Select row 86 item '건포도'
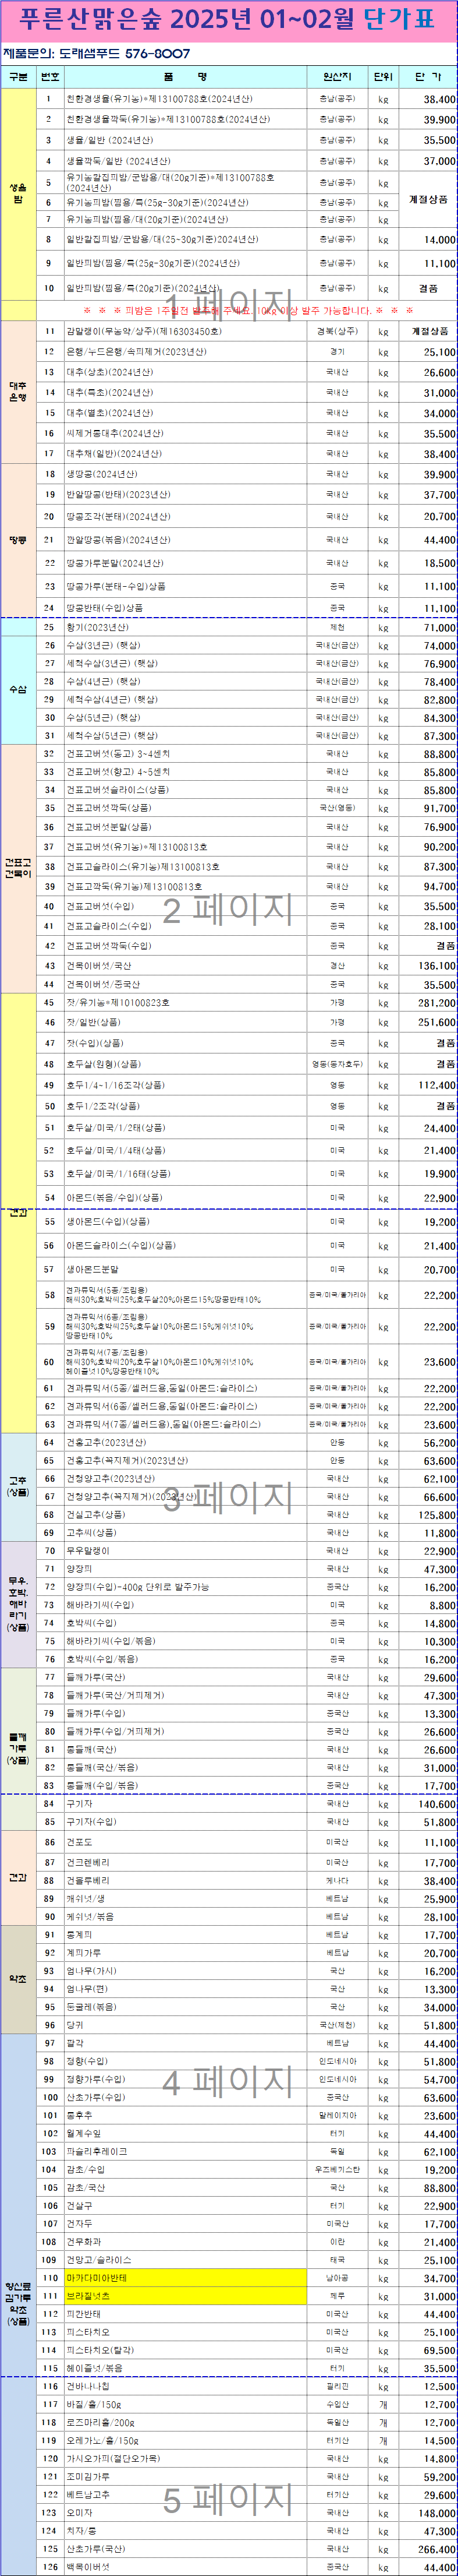The height and width of the screenshot is (2576, 458). click(80, 1842)
